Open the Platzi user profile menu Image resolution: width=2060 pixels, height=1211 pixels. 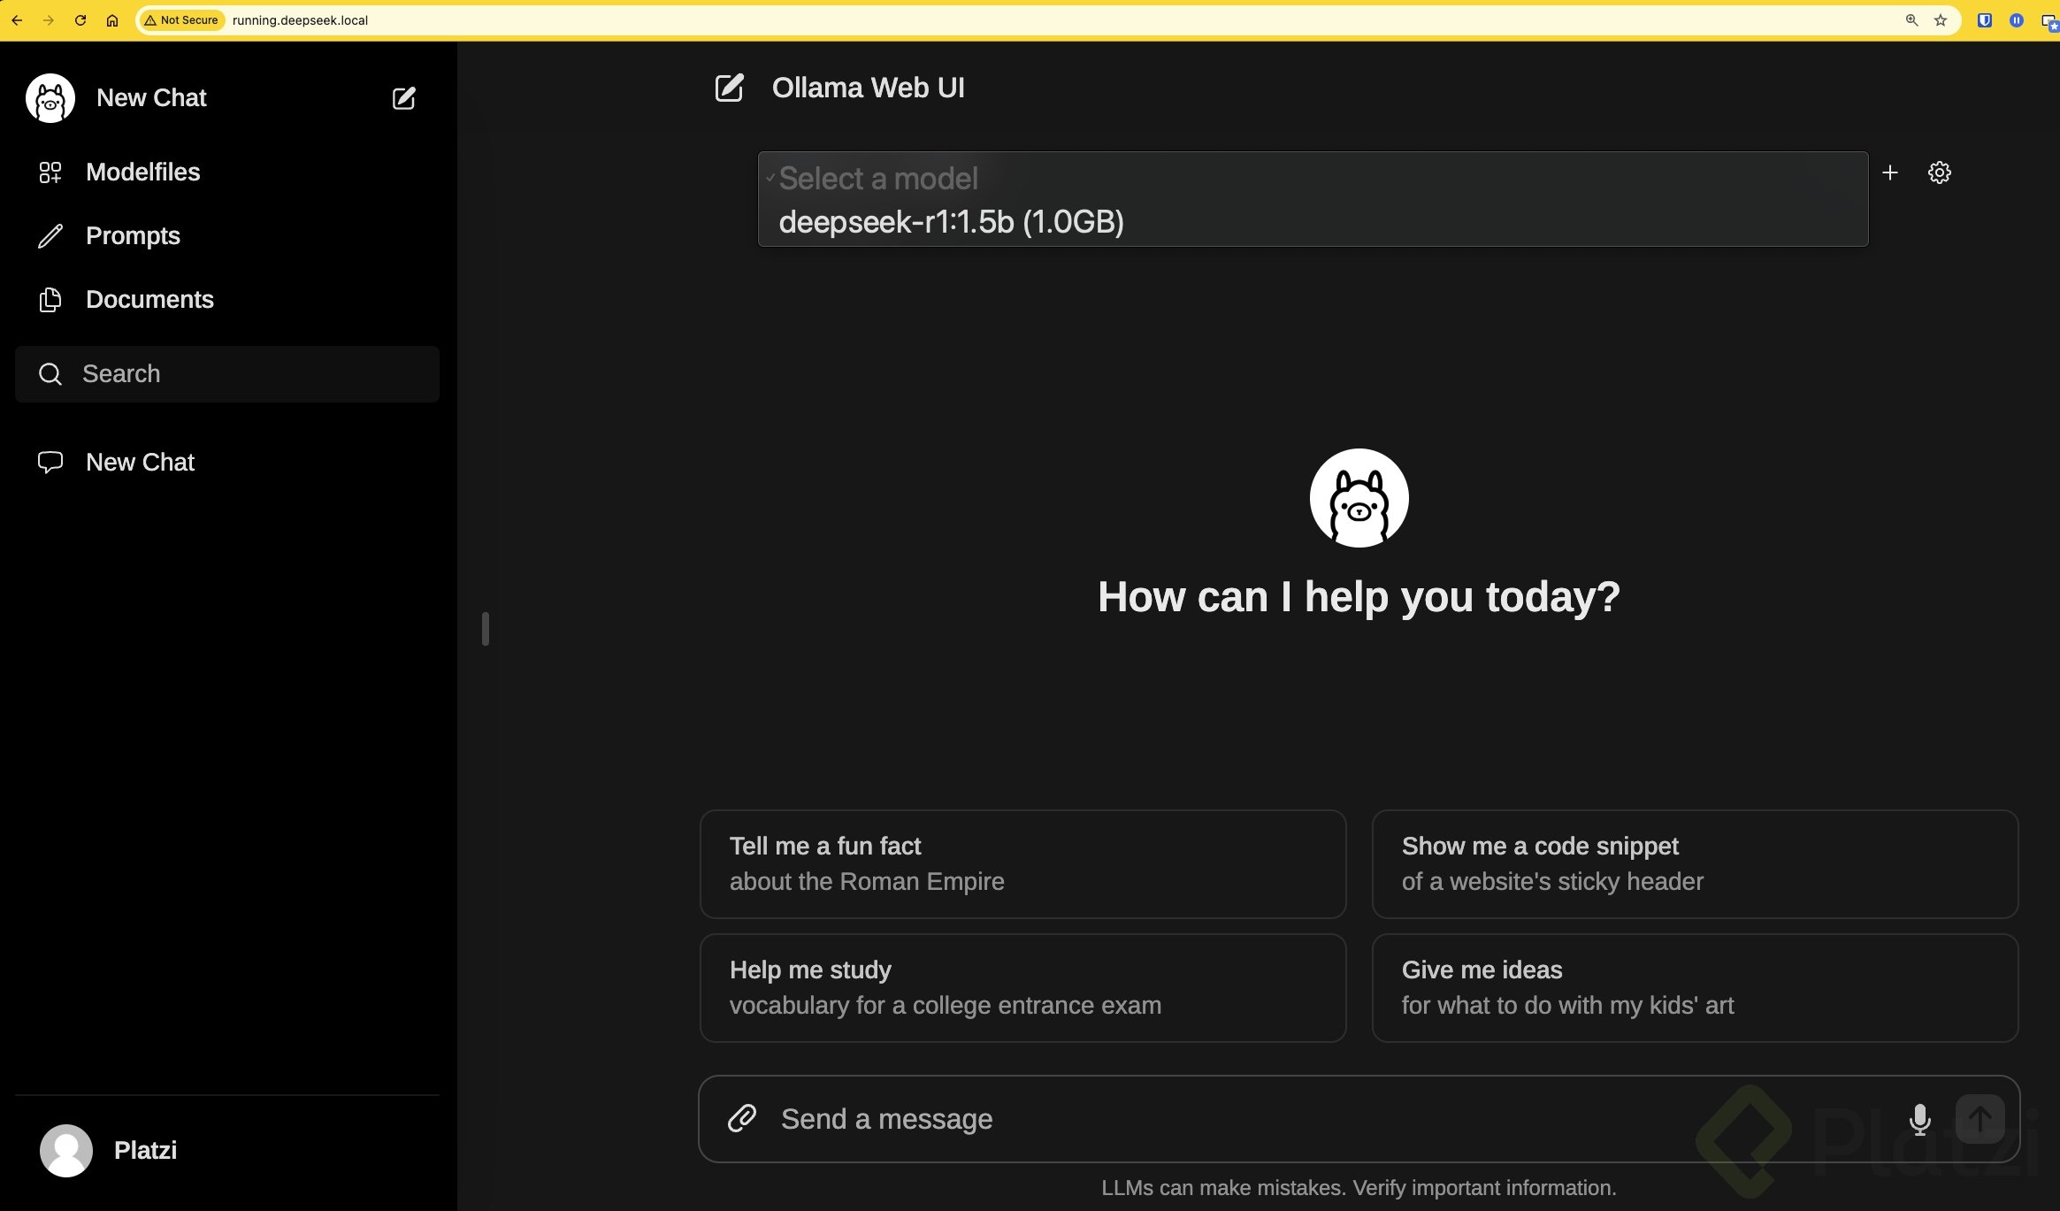coord(227,1150)
